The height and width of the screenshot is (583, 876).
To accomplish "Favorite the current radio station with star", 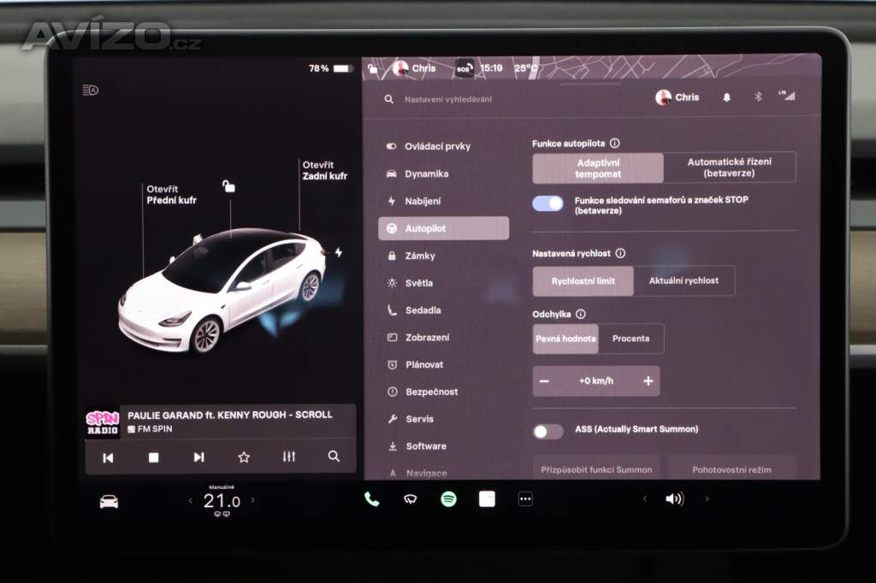I will click(x=244, y=457).
